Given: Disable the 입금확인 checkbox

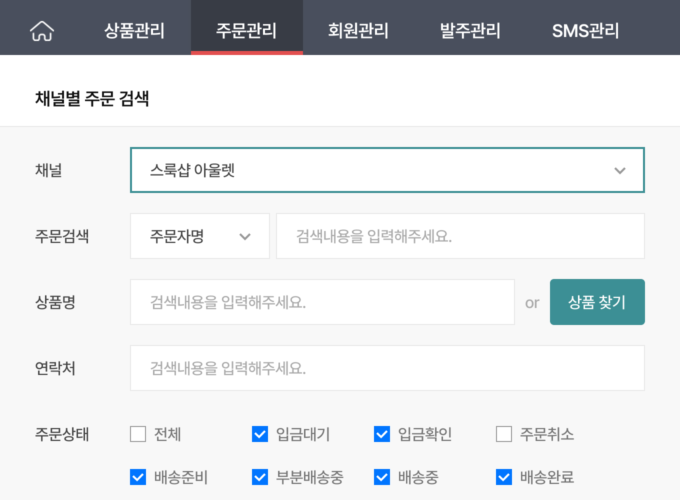Looking at the screenshot, I should pyautogui.click(x=381, y=434).
